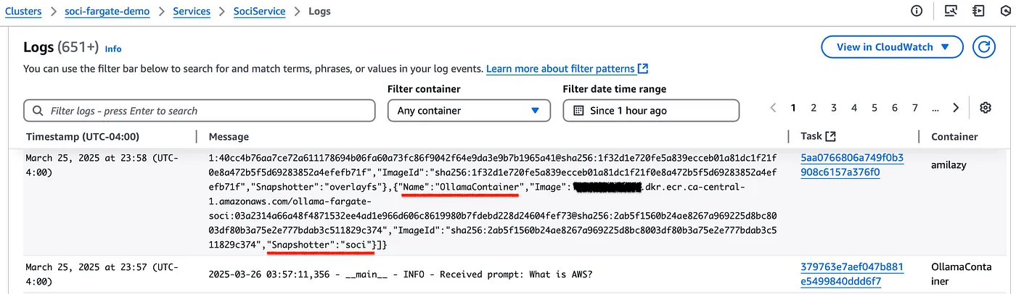
Task: Click the info circle icon in header
Action: pos(917,11)
